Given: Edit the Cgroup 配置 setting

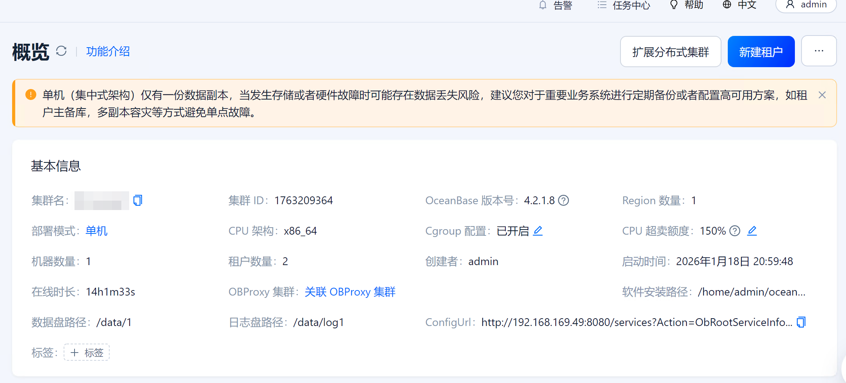Looking at the screenshot, I should pos(538,231).
